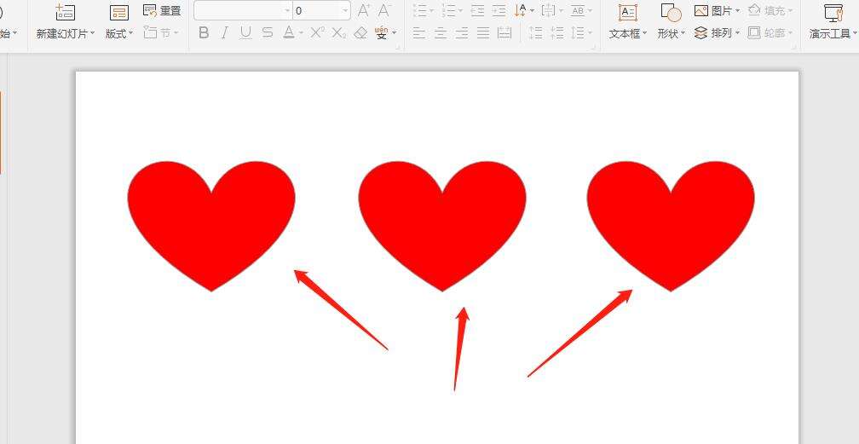
Task: Click the Reset (重置) slide button
Action: pyautogui.click(x=162, y=10)
